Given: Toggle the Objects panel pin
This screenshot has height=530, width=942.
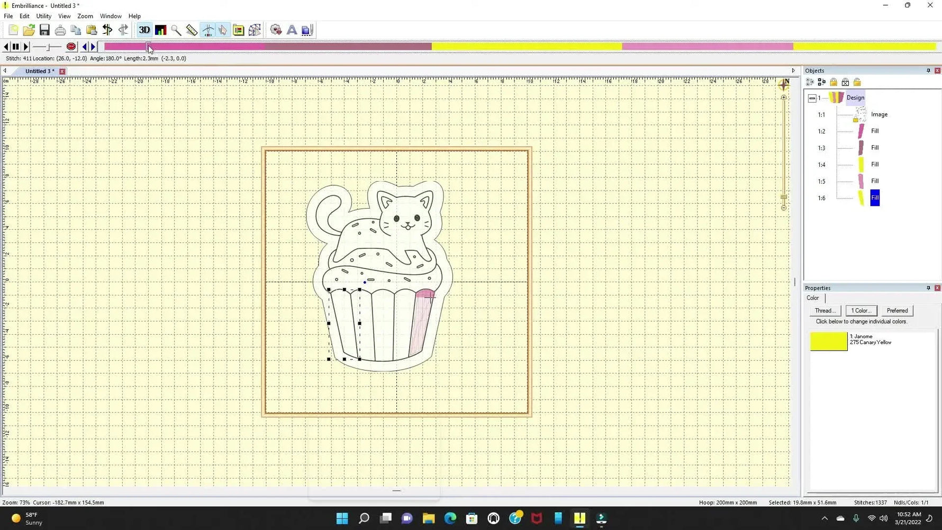Looking at the screenshot, I should click(x=928, y=70).
